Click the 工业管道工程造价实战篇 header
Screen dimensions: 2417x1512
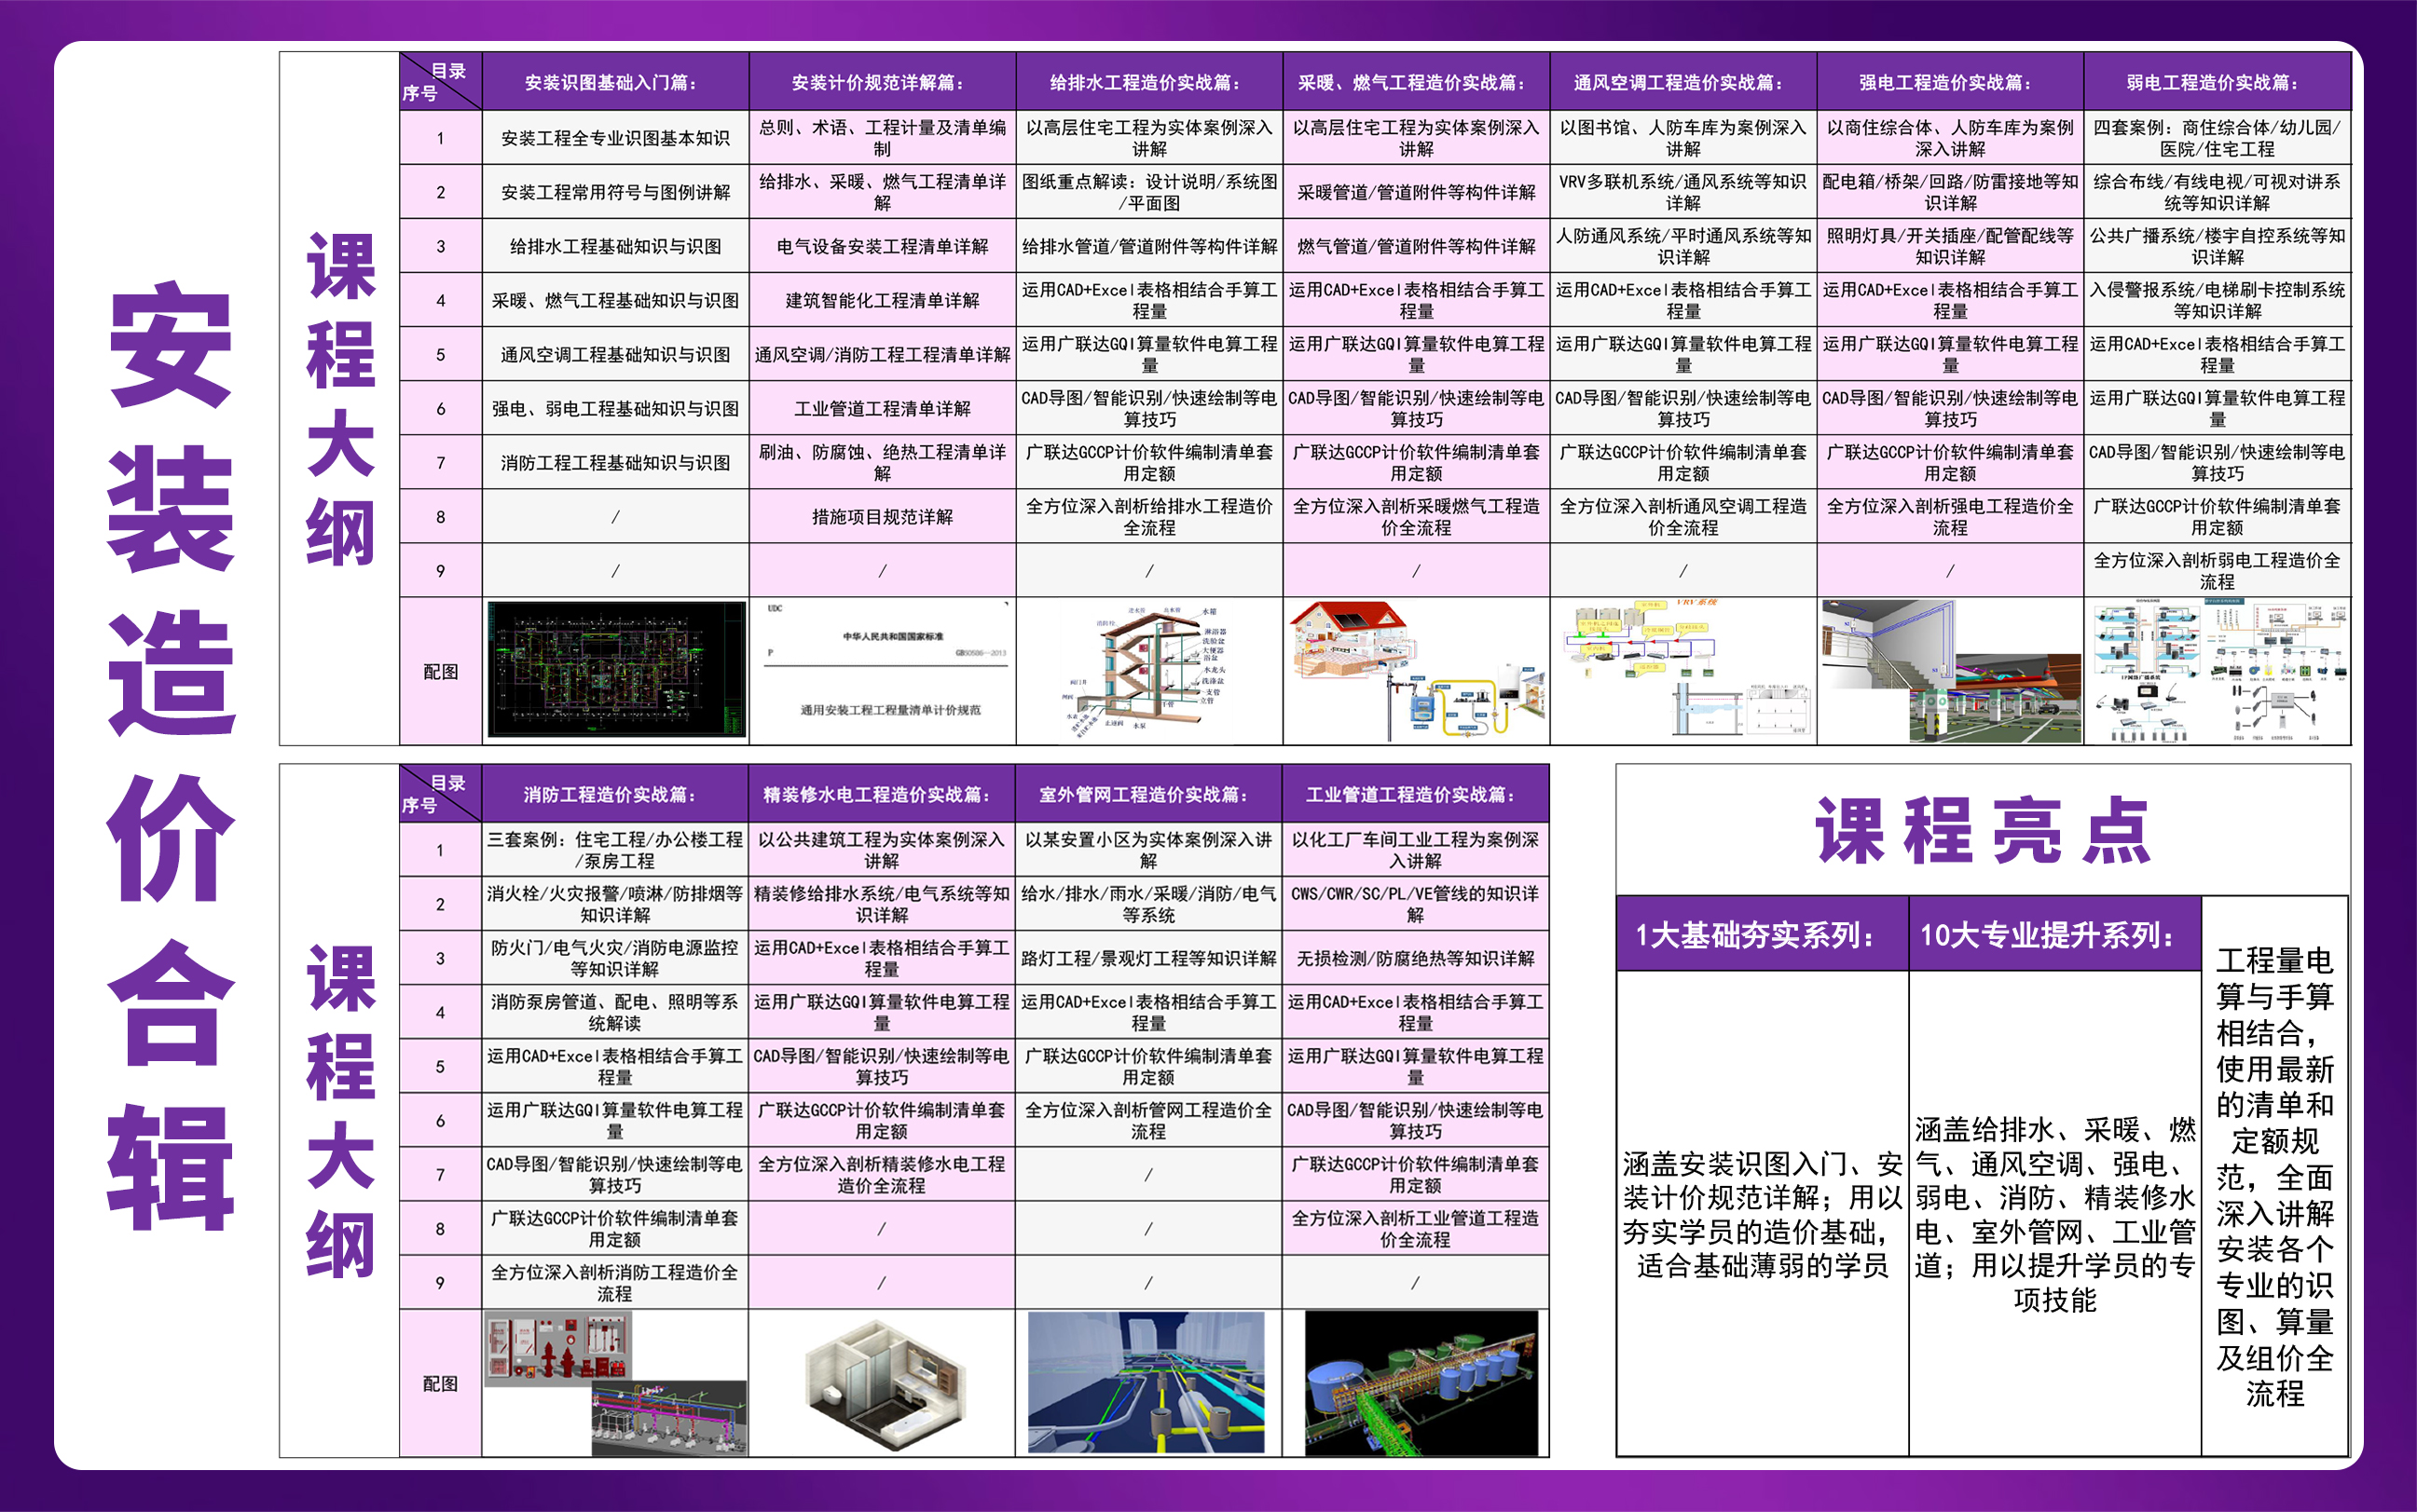pos(1416,794)
